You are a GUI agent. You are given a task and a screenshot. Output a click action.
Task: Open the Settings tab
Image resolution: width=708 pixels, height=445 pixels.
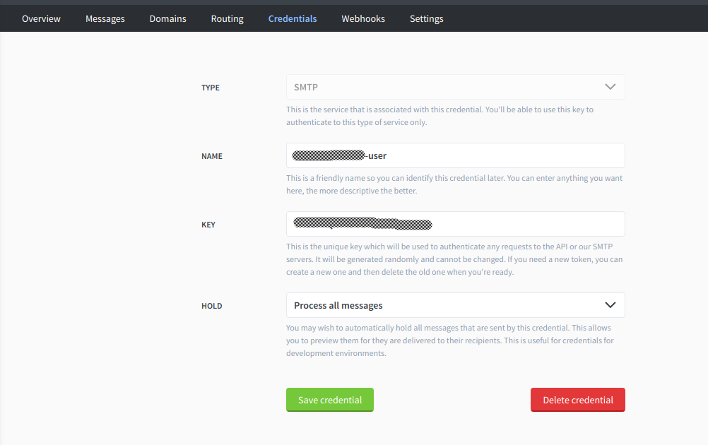coord(426,18)
